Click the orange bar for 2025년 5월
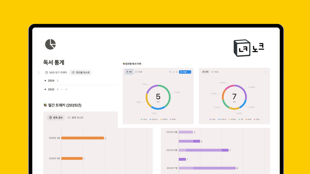The height and width of the screenshot is (174, 310). (72, 158)
